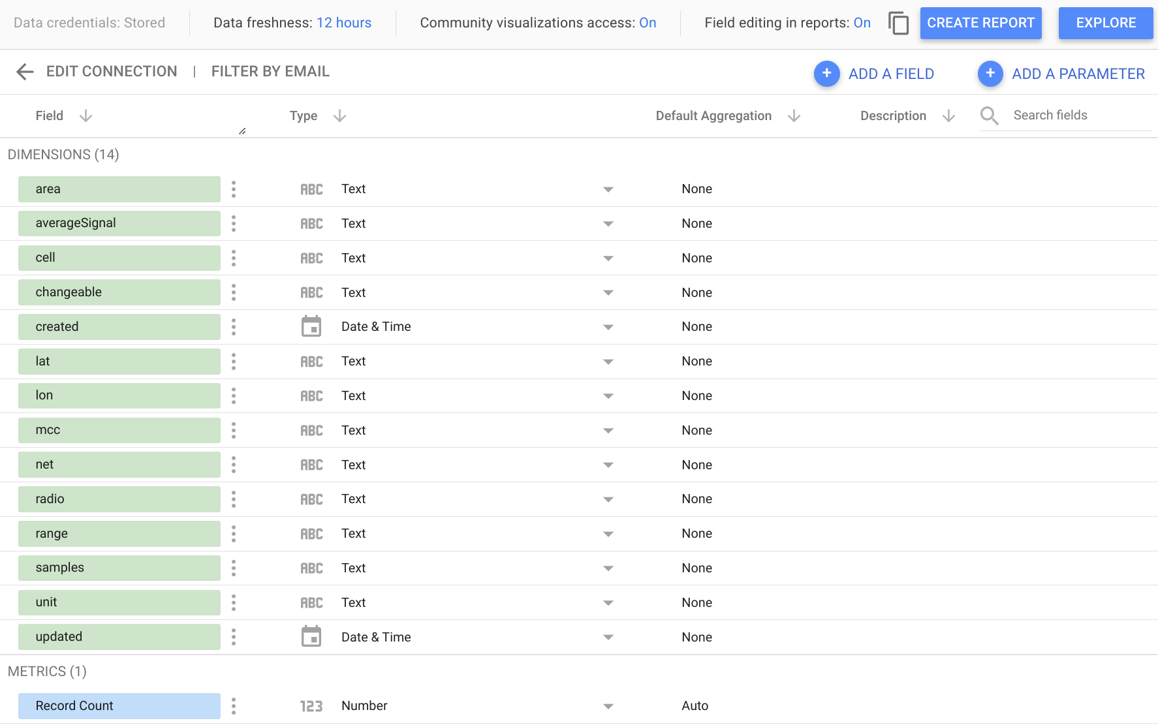The width and height of the screenshot is (1158, 727).
Task: Click the plus icon for Add a Field
Action: pyautogui.click(x=826, y=74)
